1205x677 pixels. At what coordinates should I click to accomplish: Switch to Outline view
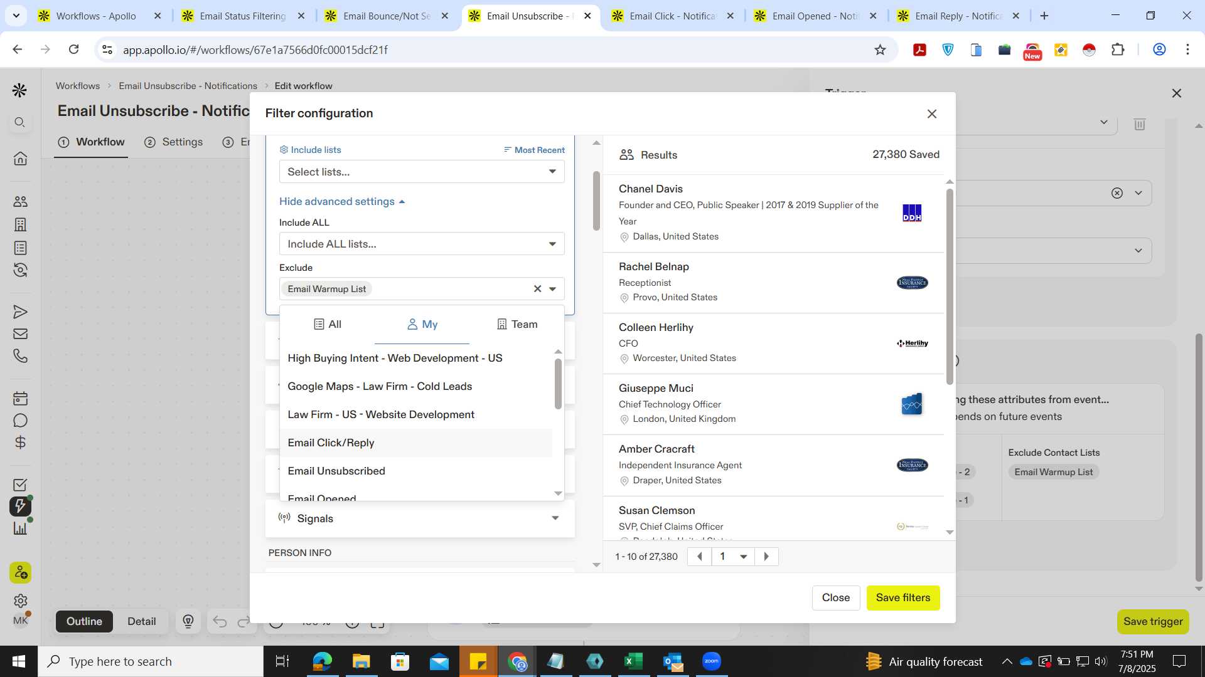84,621
